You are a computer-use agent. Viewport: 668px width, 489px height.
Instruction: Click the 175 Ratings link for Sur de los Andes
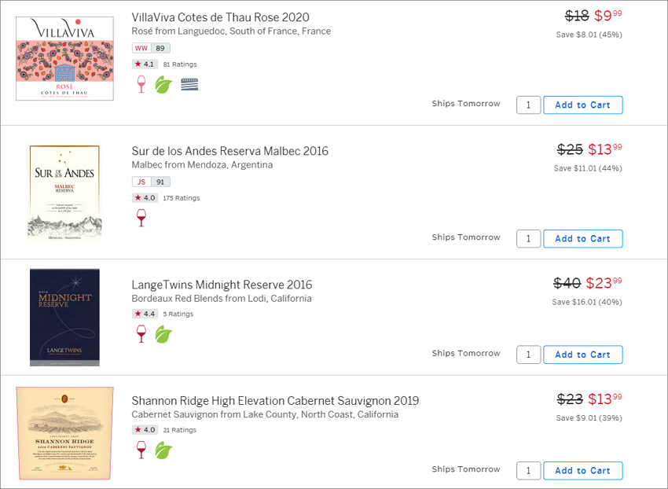(181, 198)
